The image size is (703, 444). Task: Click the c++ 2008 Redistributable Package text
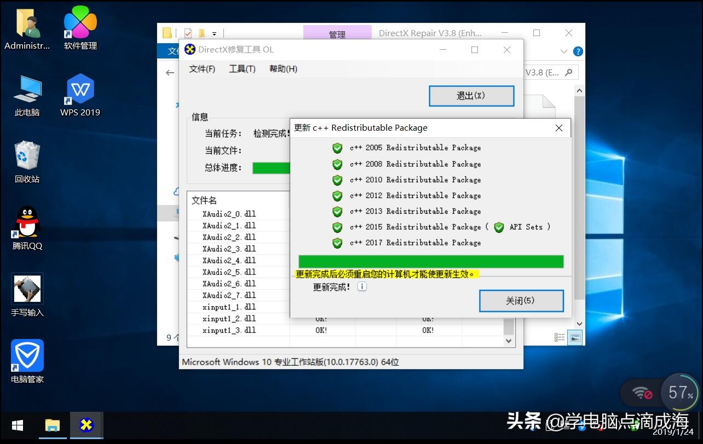pyautogui.click(x=416, y=164)
